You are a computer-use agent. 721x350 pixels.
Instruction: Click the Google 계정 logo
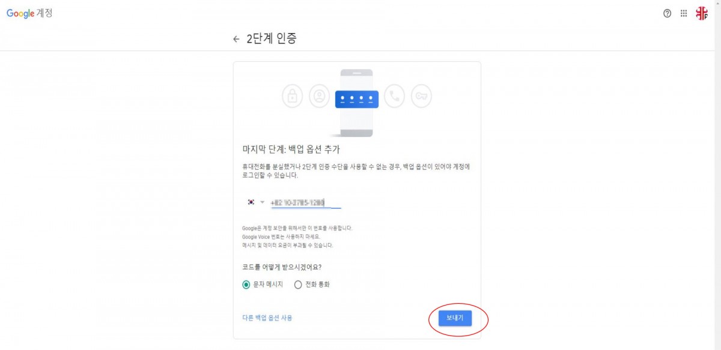[x=29, y=13]
